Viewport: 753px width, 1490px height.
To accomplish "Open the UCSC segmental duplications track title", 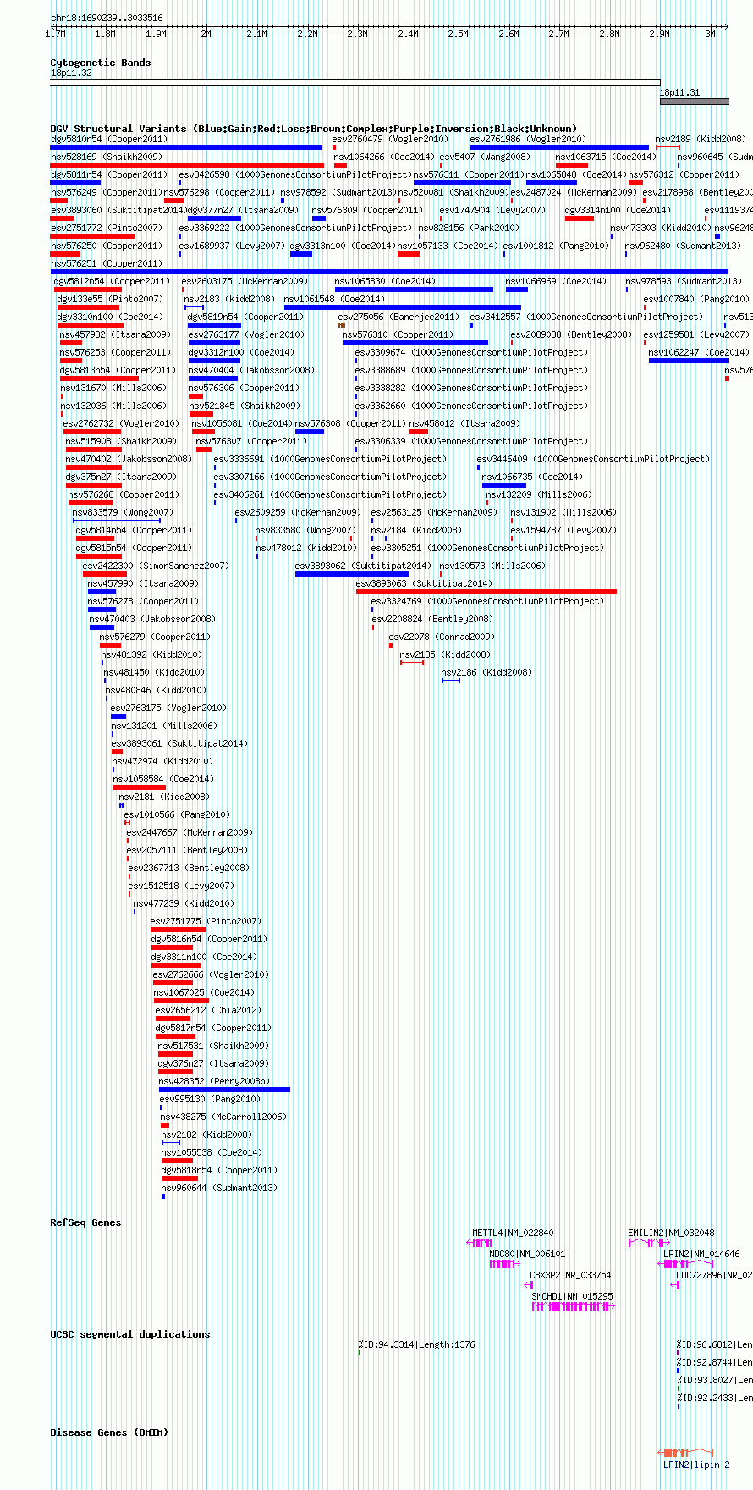I will [130, 1334].
